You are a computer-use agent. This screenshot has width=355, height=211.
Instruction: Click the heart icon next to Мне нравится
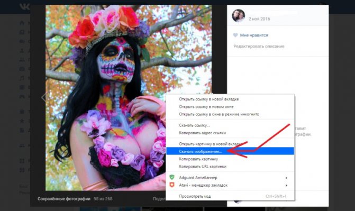tap(235, 35)
